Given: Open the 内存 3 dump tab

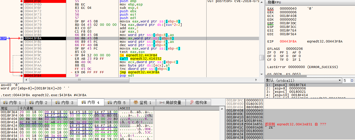Looking at the screenshot, I should point(65,102).
